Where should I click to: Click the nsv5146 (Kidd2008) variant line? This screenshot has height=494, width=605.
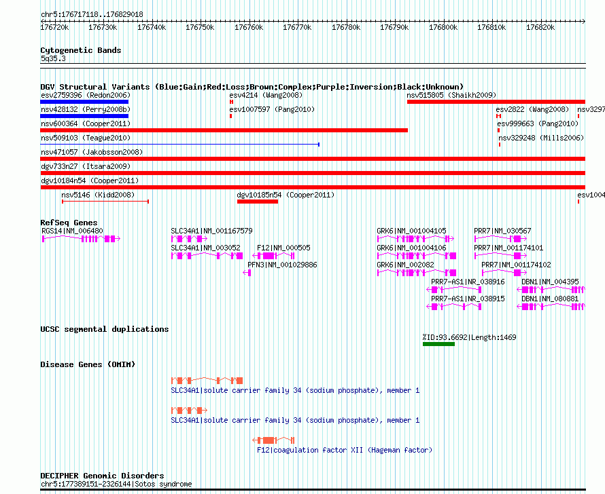pos(105,202)
